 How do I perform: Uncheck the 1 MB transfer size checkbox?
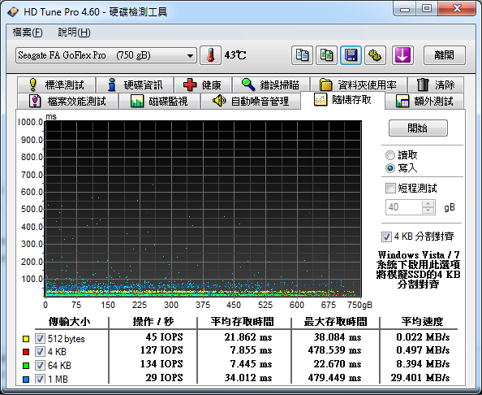[40, 379]
